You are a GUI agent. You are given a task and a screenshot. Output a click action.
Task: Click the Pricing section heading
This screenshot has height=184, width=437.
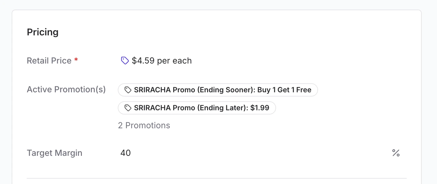click(x=43, y=32)
